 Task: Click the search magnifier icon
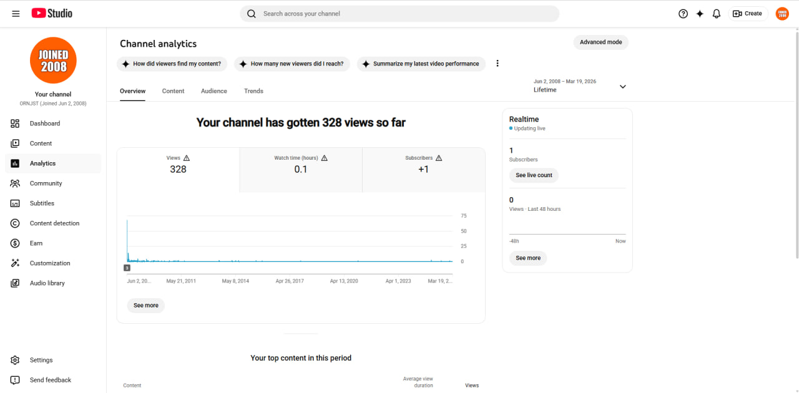tap(252, 14)
